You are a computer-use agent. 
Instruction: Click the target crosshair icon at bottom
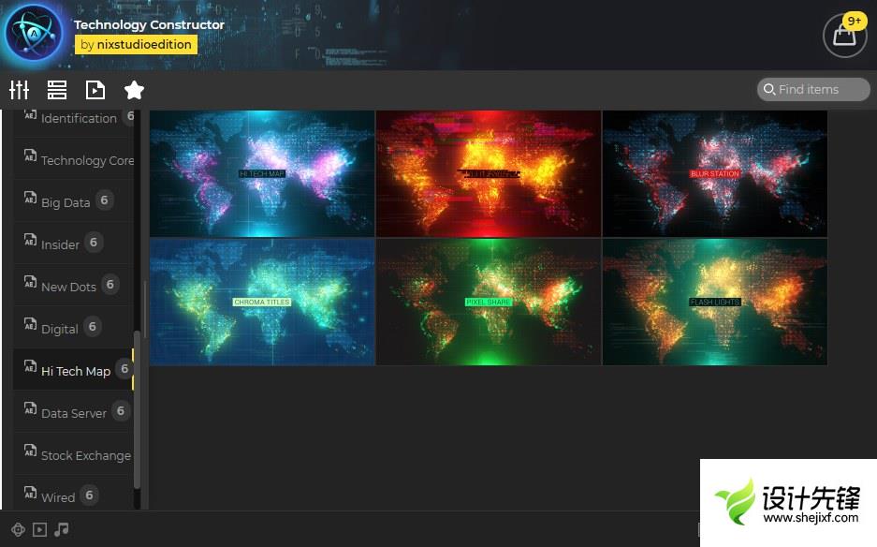(x=17, y=529)
